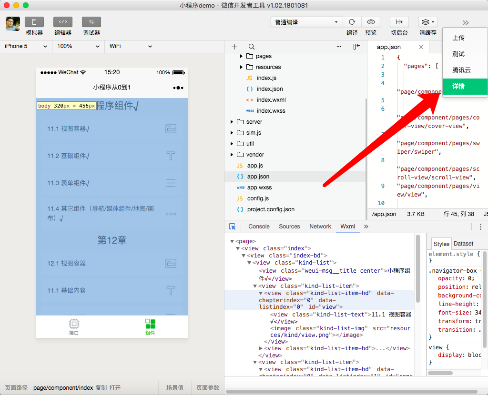Click the 复制 page path link
This screenshot has height=395, width=488.
point(101,388)
